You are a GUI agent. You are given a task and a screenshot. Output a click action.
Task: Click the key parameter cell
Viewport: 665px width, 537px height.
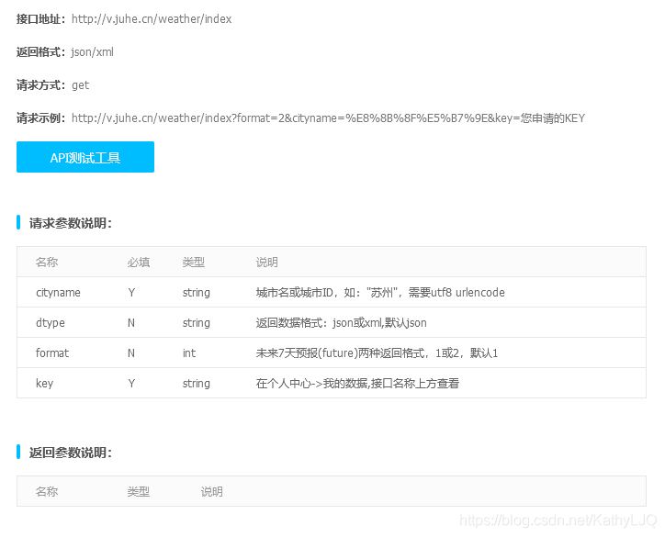[x=44, y=383]
